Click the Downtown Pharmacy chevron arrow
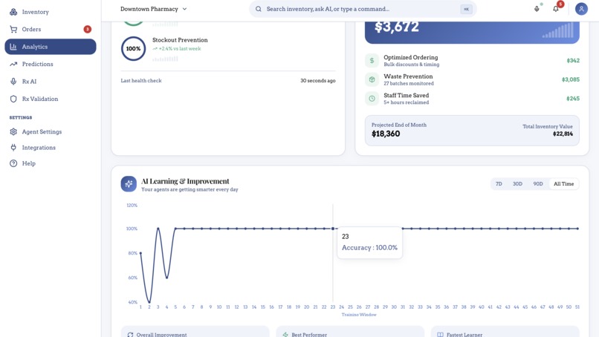 tap(184, 9)
